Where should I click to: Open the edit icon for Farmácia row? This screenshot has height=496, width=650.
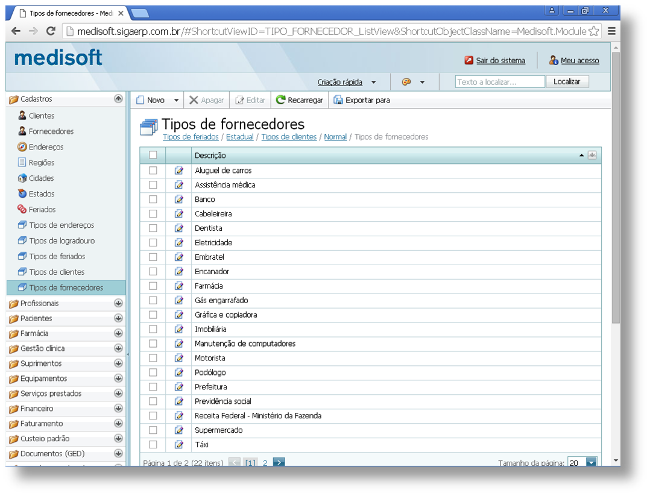click(x=178, y=286)
